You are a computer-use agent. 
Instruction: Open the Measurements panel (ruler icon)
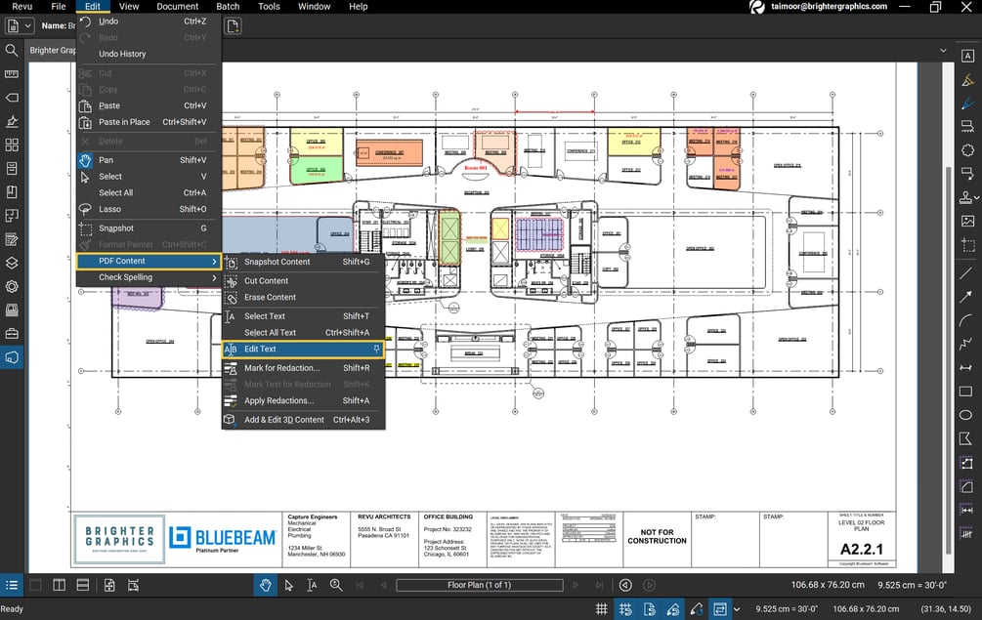click(x=12, y=74)
